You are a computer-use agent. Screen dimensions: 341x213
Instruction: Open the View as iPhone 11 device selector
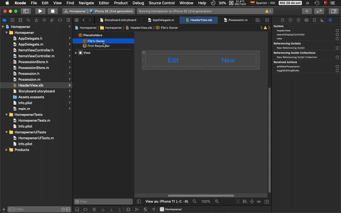167,202
